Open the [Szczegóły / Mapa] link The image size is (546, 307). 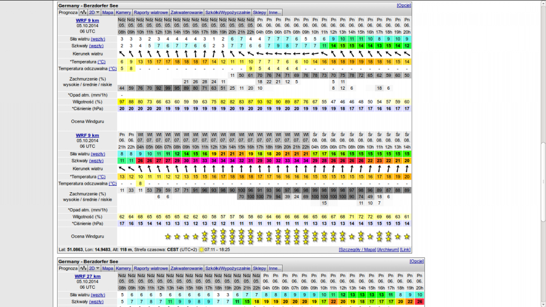tap(357, 250)
